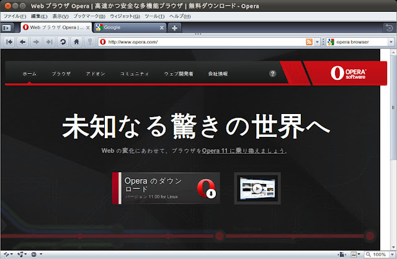Go back to previous page
The width and height of the screenshot is (397, 259).
click(x=22, y=42)
